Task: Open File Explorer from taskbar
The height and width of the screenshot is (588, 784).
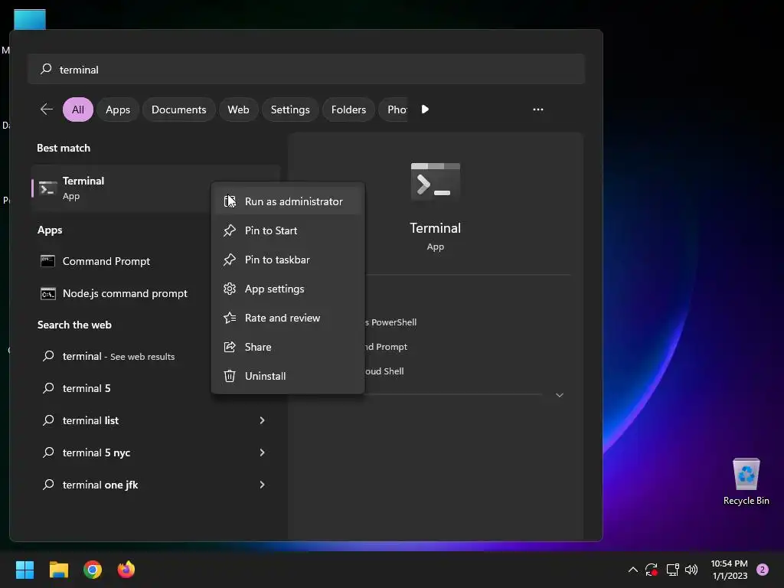Action: pyautogui.click(x=58, y=570)
